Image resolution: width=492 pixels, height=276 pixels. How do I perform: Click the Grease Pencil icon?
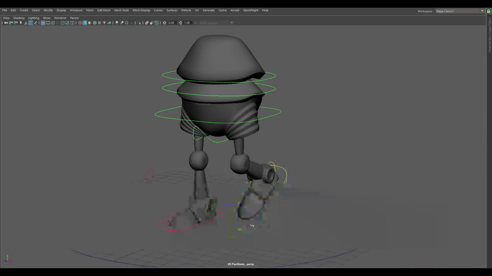click(35, 23)
